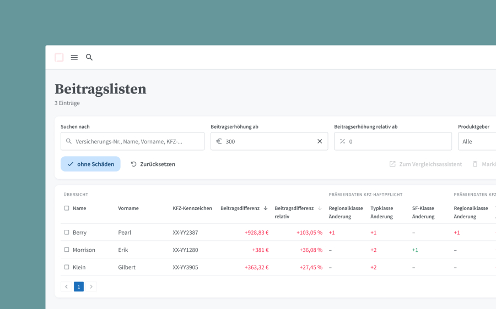This screenshot has width=496, height=309.
Task: Go to previous page arrow
Action: [x=66, y=286]
